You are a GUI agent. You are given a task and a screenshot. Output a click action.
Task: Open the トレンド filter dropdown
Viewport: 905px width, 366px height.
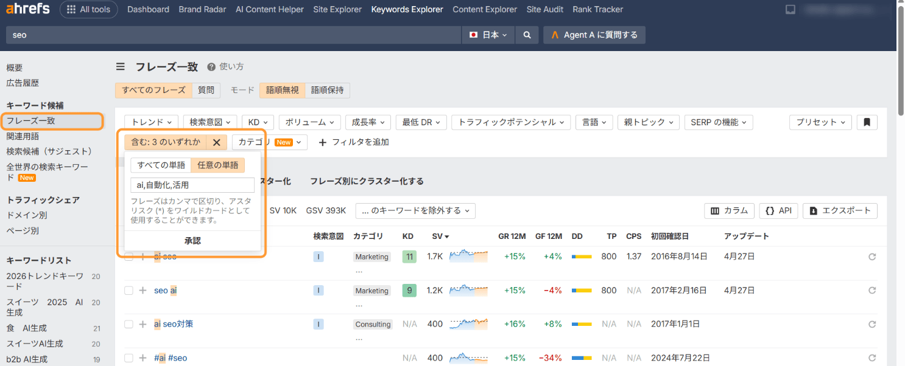(x=152, y=122)
